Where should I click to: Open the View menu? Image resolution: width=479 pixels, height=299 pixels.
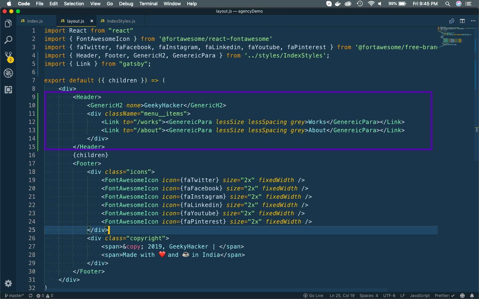tap(95, 4)
